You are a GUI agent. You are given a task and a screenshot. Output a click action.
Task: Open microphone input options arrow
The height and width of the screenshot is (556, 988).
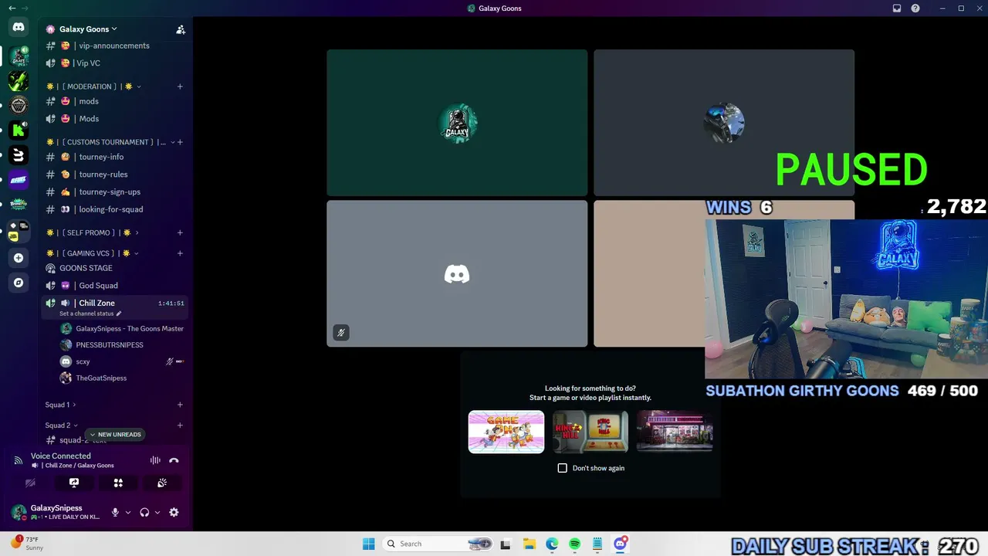click(128, 512)
